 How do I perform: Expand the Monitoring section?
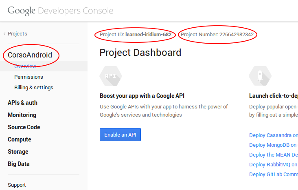[x=22, y=115]
